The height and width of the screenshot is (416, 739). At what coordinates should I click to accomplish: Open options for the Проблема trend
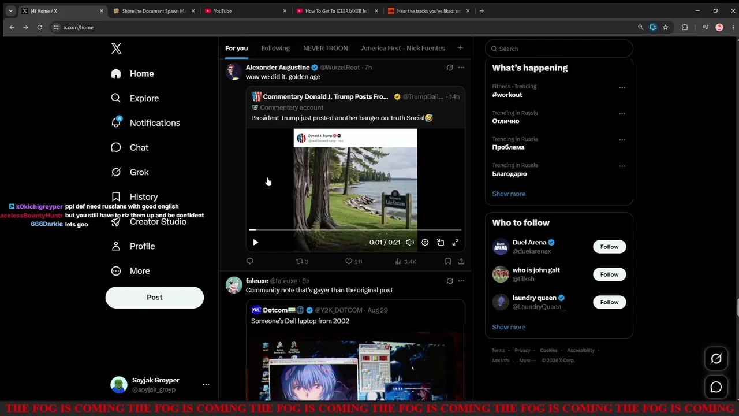pos(622,140)
